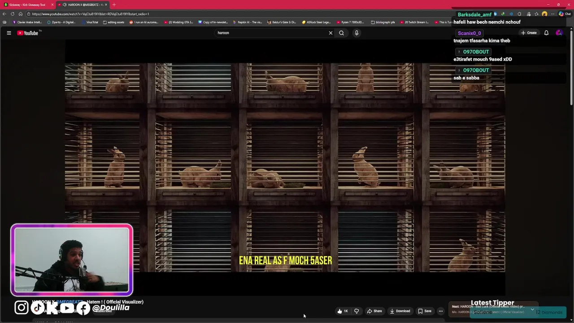Open 'Copy of hr-newslet...' bookmark
Viewport: 574px width, 323px height.
tap(213, 22)
